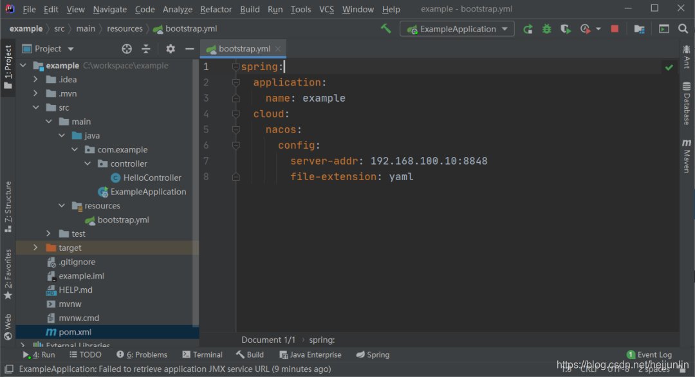Image resolution: width=695 pixels, height=377 pixels.
Task: Select pom.xml in project tree
Action: tap(75, 332)
